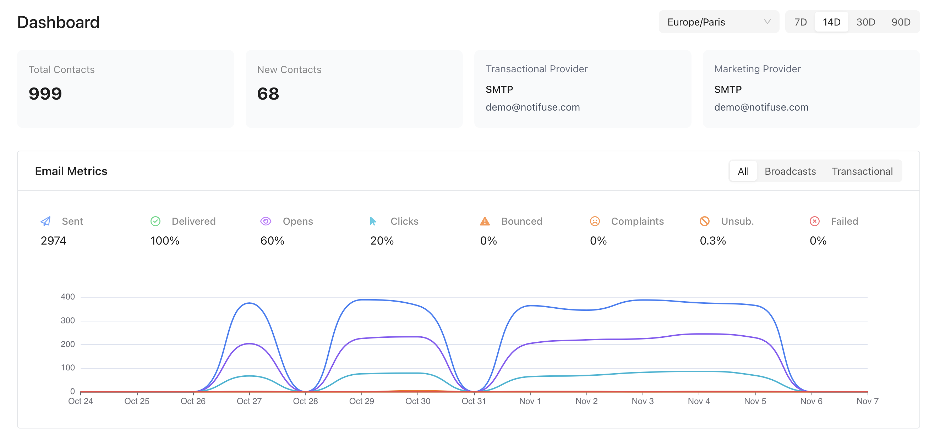Click the Delivered checkmark icon

click(x=155, y=221)
